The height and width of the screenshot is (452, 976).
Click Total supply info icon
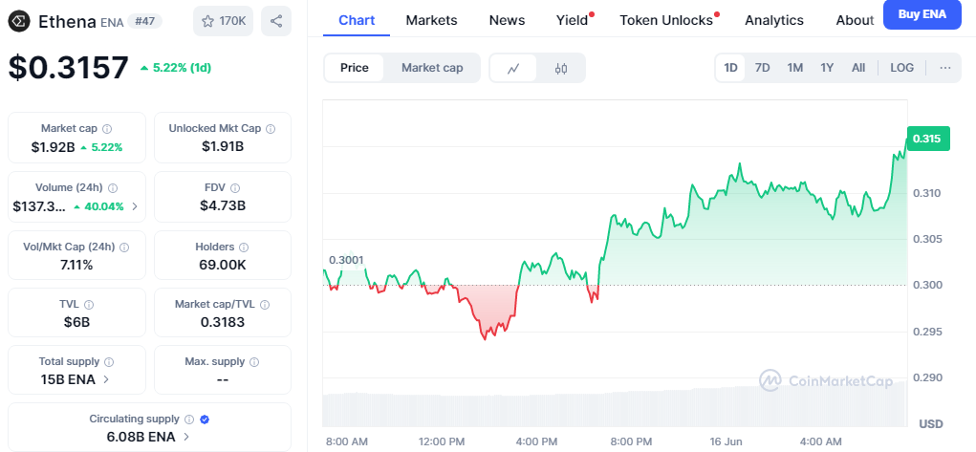click(109, 362)
